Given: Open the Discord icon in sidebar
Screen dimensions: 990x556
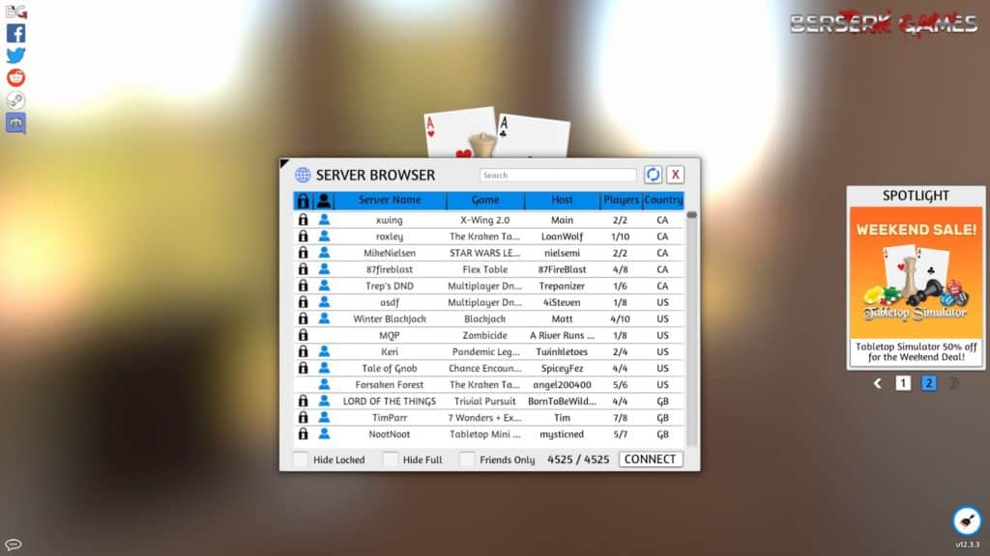Looking at the screenshot, I should [x=15, y=123].
